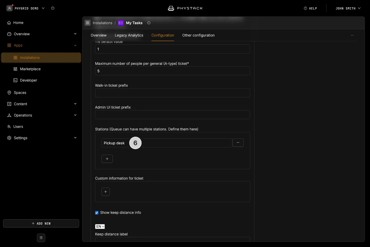This screenshot has height=247, width=370.
Task: Click the info icon next to My Tasks
Action: tap(149, 23)
